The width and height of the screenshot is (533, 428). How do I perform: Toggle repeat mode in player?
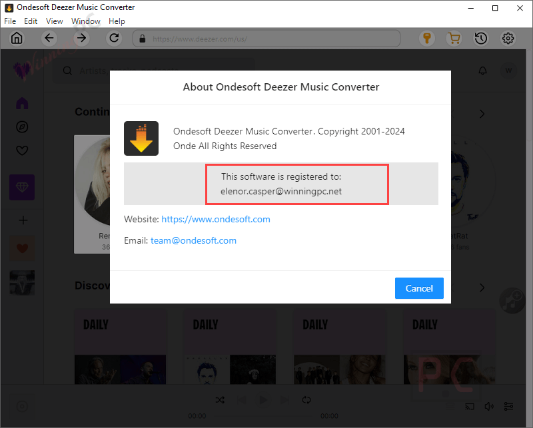tap(306, 400)
